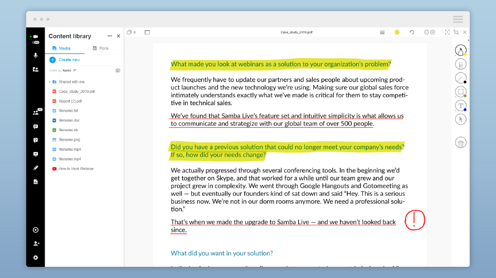Open the content library document icon
This screenshot has width=496, height=278.
tap(36, 182)
